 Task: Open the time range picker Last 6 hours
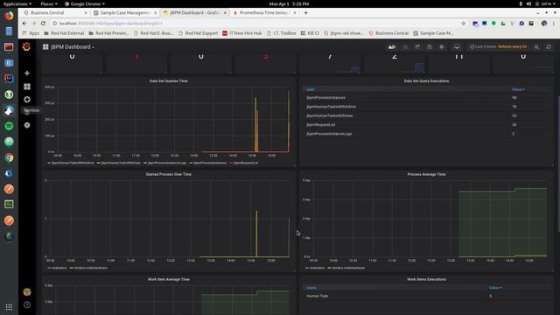coord(498,46)
